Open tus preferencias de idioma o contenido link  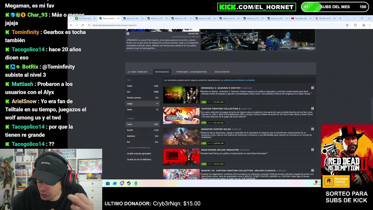pyautogui.click(x=237, y=80)
